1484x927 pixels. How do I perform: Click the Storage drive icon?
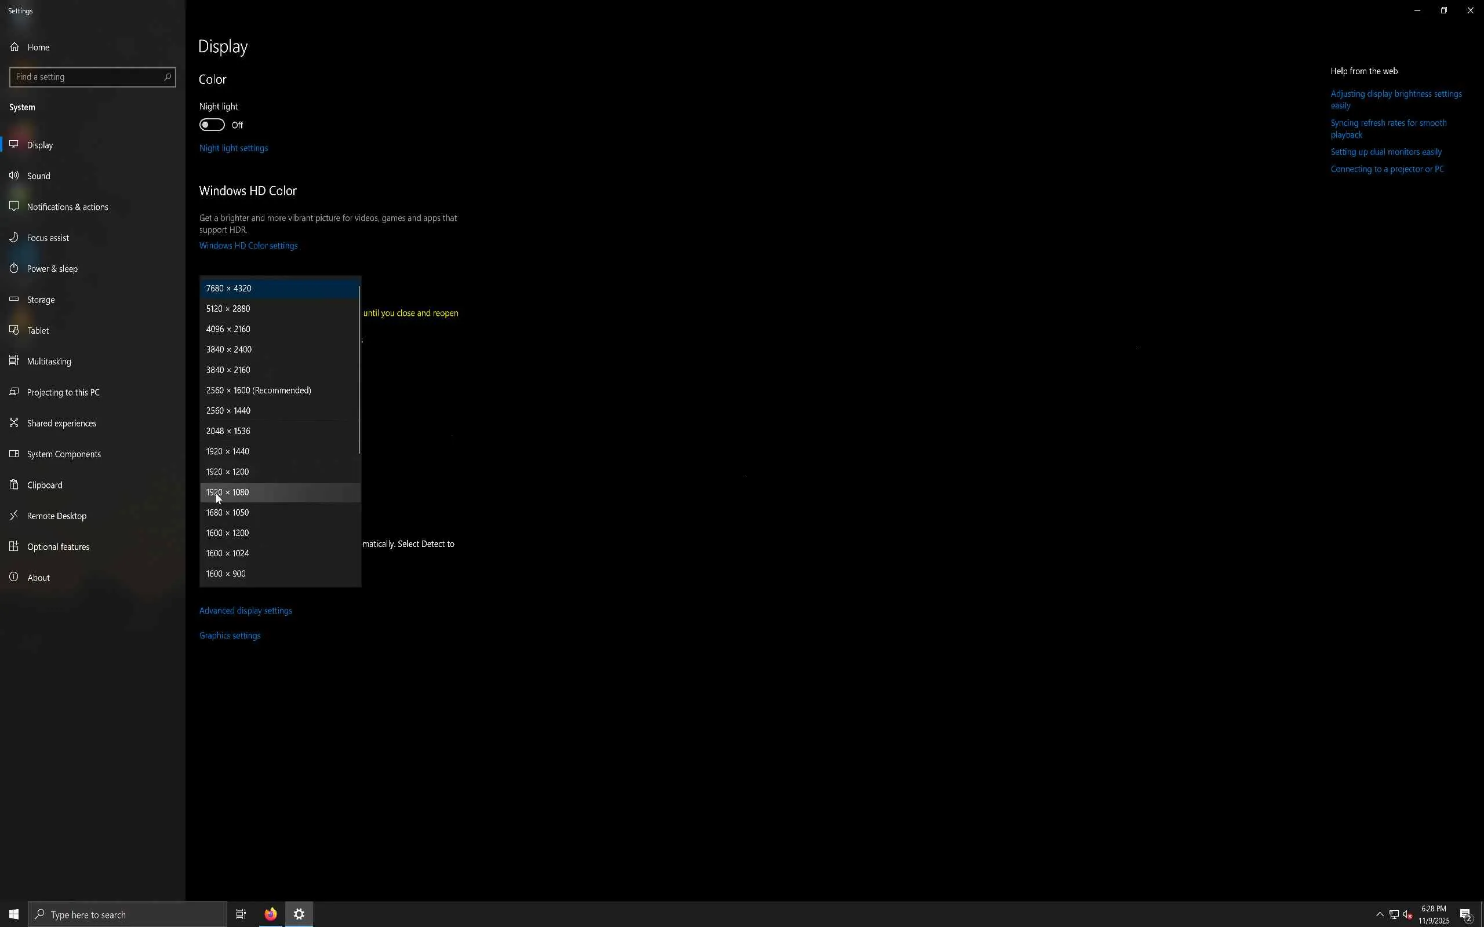coord(14,299)
